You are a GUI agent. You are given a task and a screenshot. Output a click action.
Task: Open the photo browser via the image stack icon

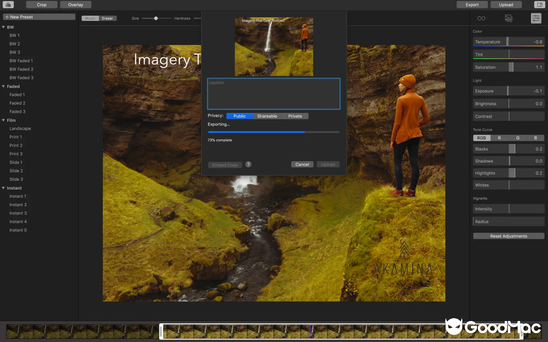(509, 18)
